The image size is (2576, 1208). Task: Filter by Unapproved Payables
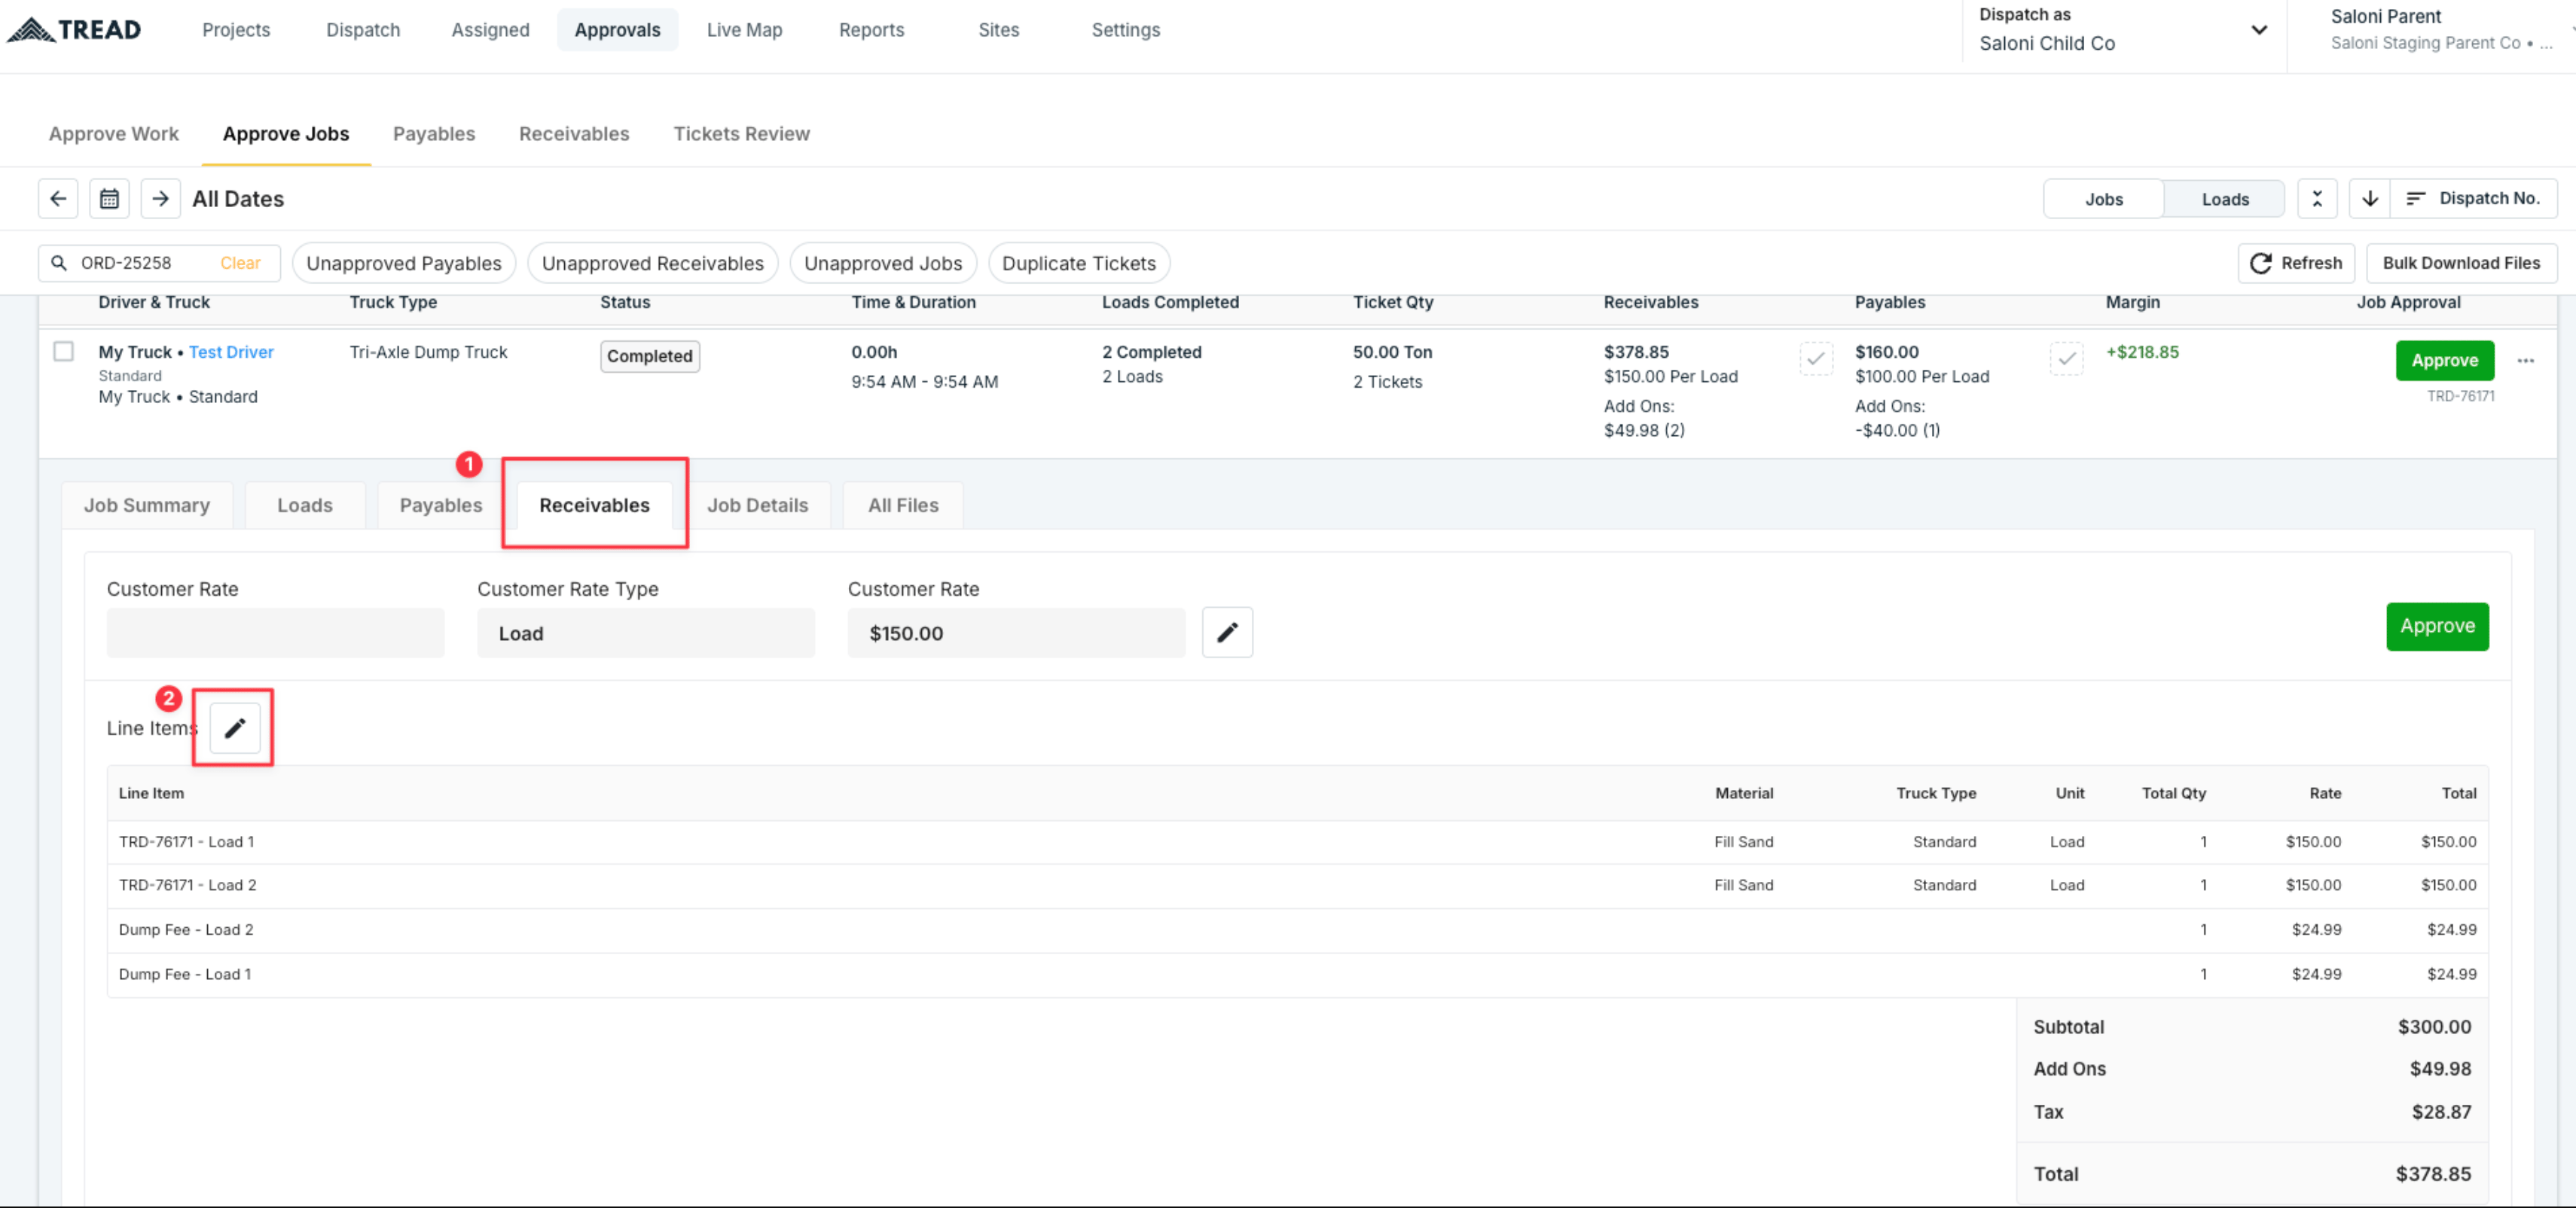(404, 263)
